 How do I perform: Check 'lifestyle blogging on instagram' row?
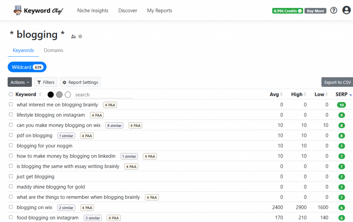(x=11, y=115)
